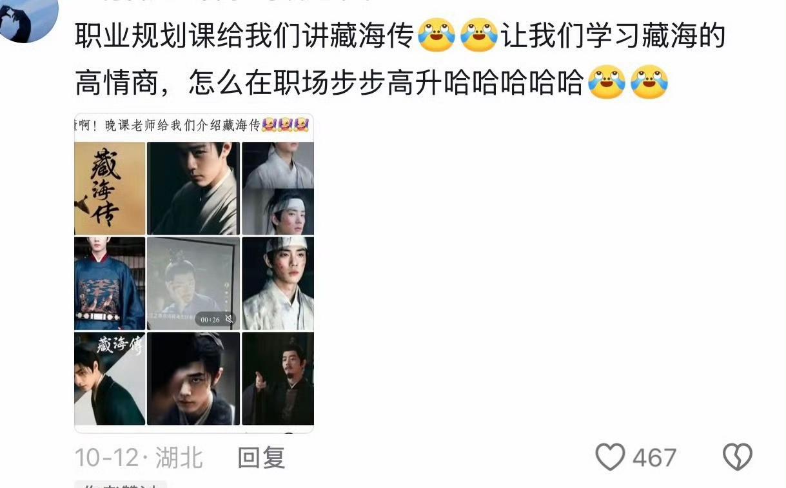Tap the muted speaker icon on video
Screen dimensions: 786x488
[x=228, y=319]
